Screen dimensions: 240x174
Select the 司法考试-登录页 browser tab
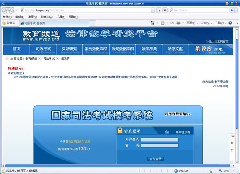tap(54, 24)
